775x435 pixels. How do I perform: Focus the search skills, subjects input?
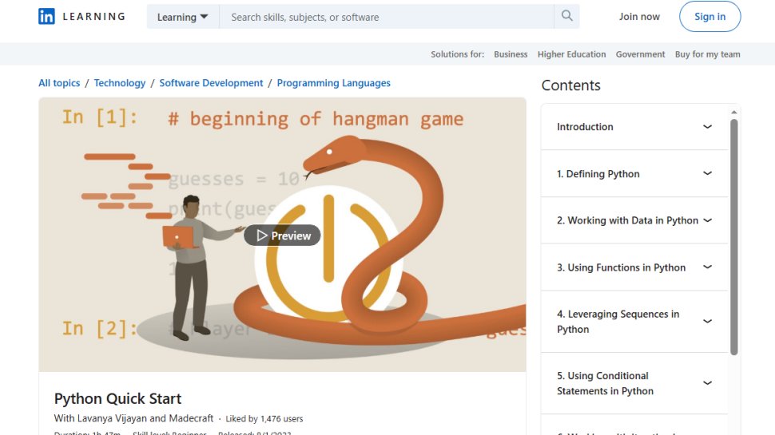pos(387,17)
